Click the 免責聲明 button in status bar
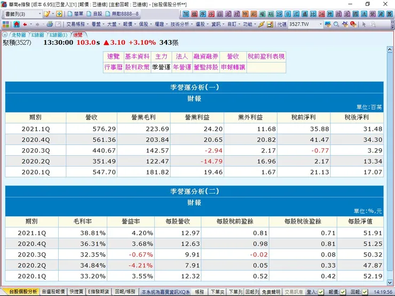The image size is (395, 296). [271, 292]
